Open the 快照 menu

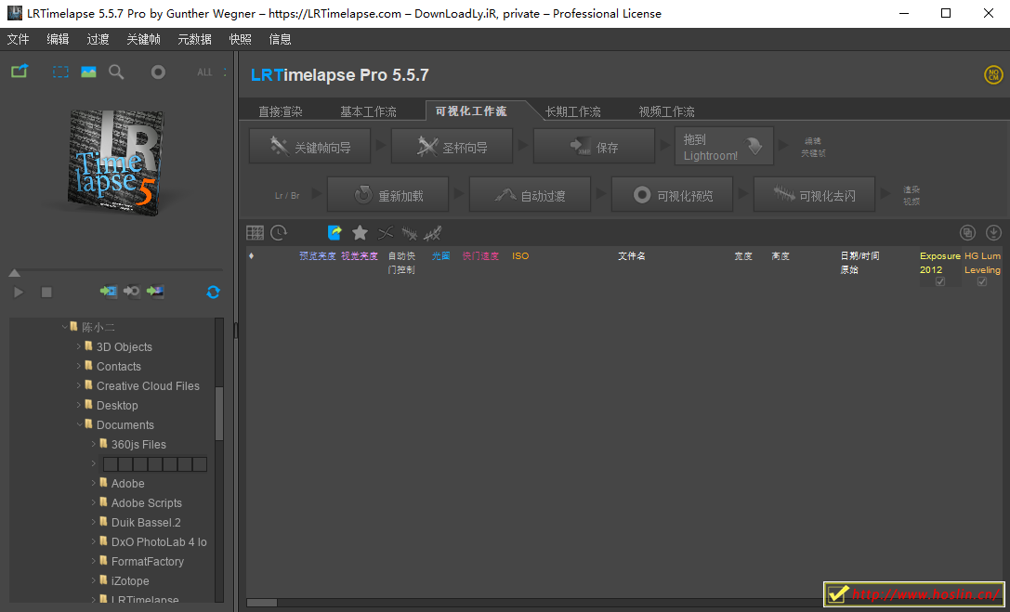241,39
